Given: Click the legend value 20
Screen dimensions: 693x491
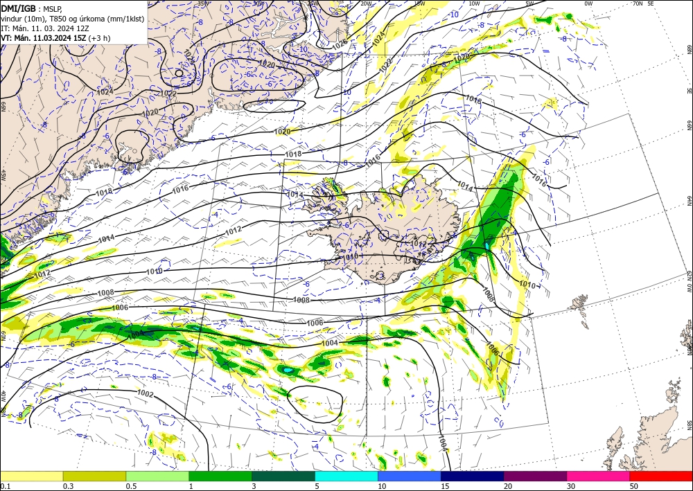Looking at the screenshot, I should (508, 486).
